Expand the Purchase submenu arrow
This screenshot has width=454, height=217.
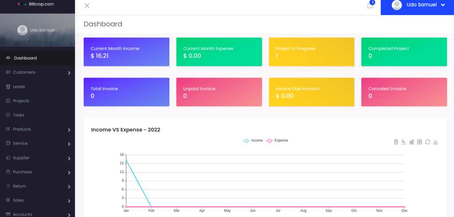tap(69, 173)
